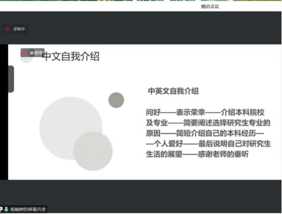Click the black bar left of the slide
This screenshot has width=282, height=214.
coord(4,112)
